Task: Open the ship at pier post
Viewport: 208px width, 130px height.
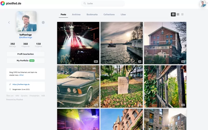Action: click(122, 43)
